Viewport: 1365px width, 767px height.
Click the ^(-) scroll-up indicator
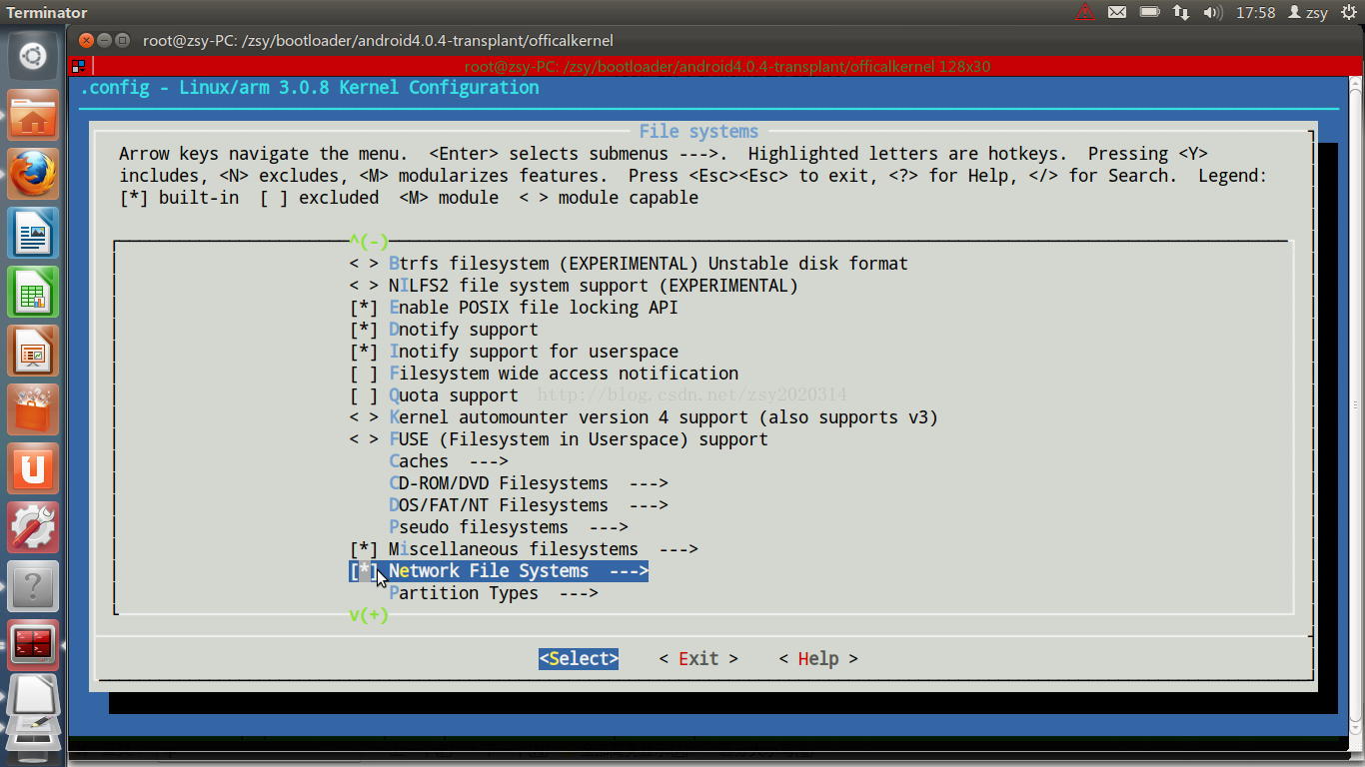tap(369, 242)
